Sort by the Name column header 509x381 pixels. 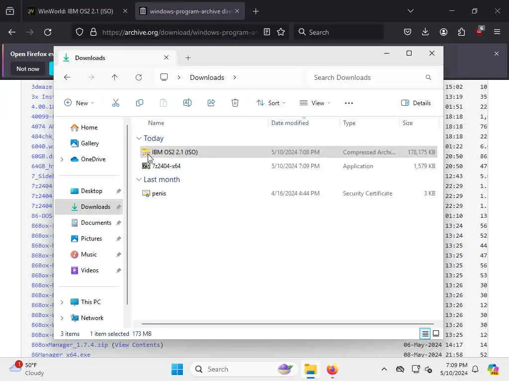point(156,123)
